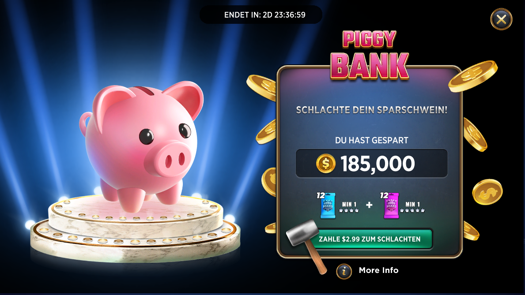This screenshot has width=525, height=295.
Task: Click the gold dollar coin beside 185,000
Action: coord(326,164)
